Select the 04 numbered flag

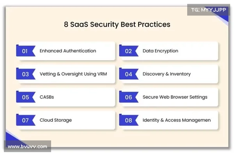coord(129,74)
